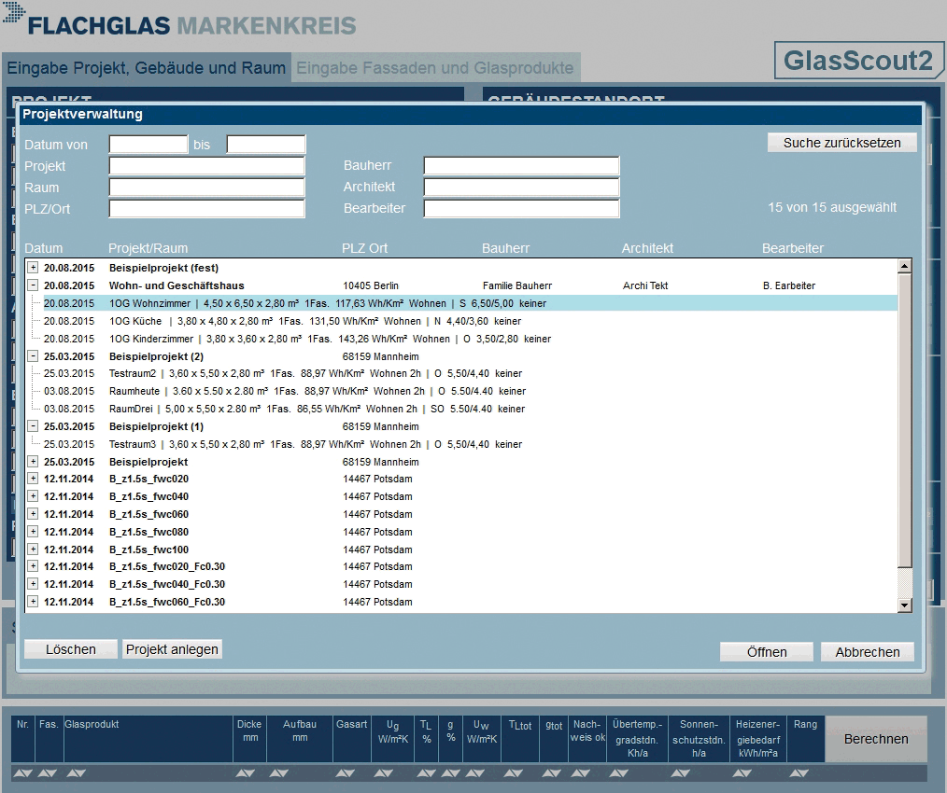The width and height of the screenshot is (947, 793).
Task: Sort ascending with up arrow under Übertemp.-gradstdn. column
Action: pyautogui.click(x=614, y=773)
